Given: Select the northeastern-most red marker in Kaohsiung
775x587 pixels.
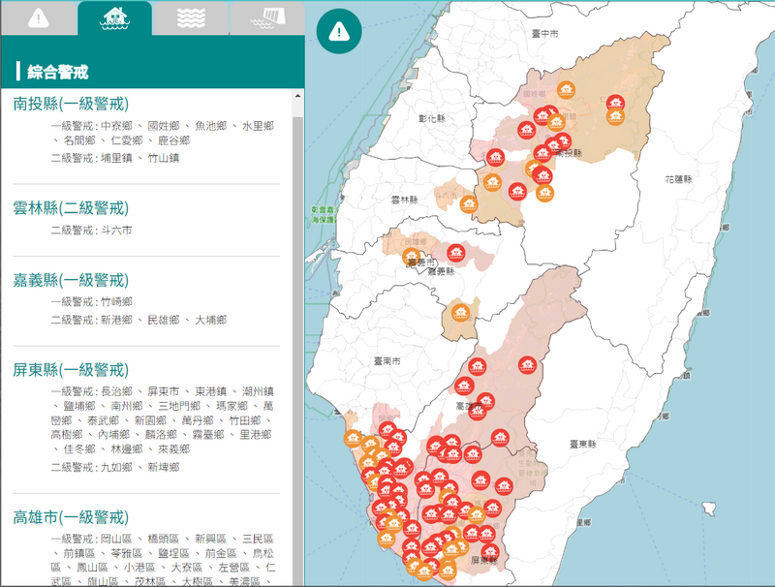Looking at the screenshot, I should click(527, 365).
